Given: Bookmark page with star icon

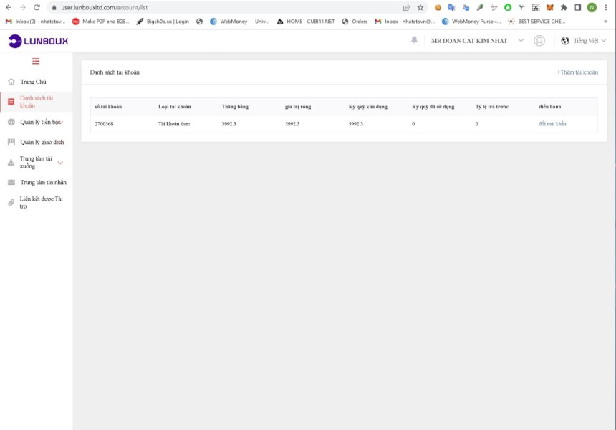Looking at the screenshot, I should click(x=420, y=7).
